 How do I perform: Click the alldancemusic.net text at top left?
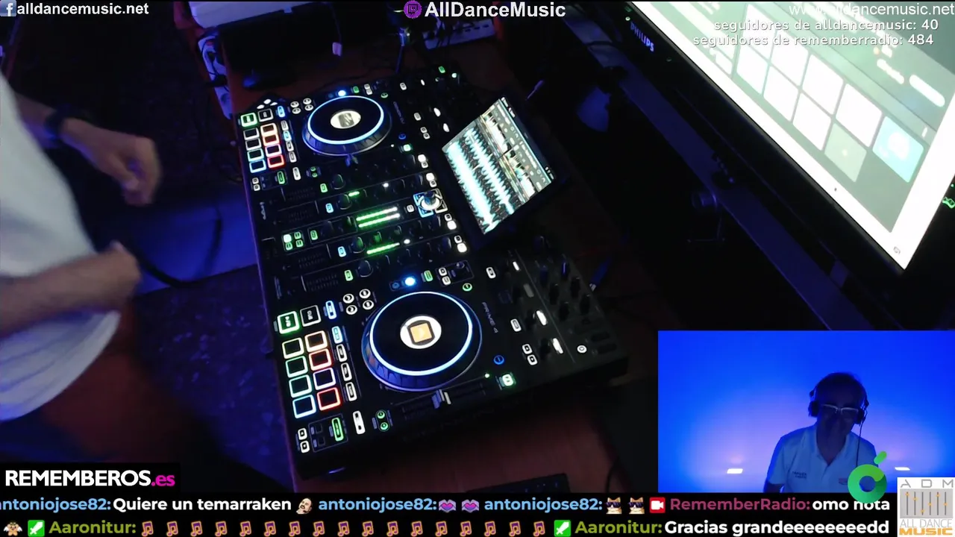coord(82,9)
